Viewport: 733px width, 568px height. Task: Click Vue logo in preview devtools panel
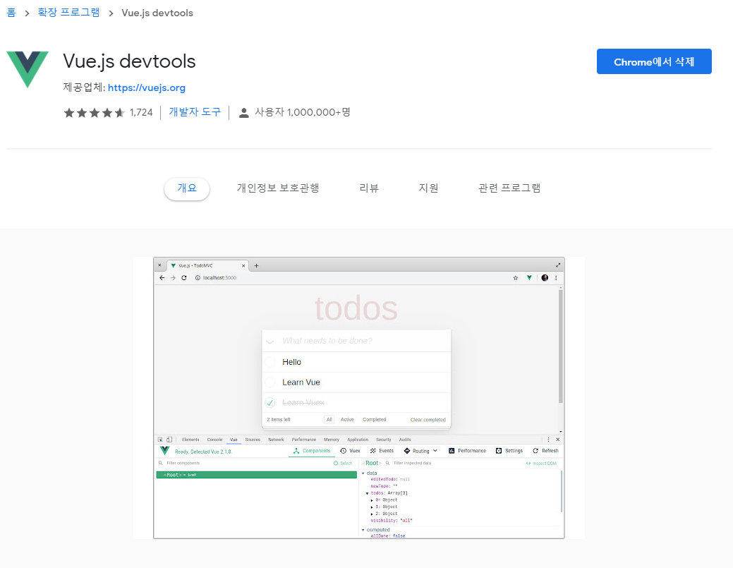(x=164, y=451)
